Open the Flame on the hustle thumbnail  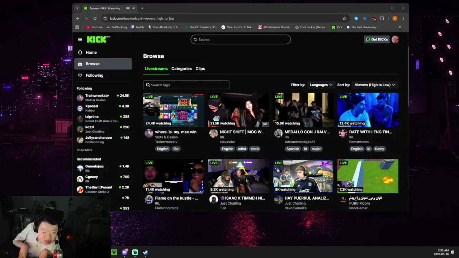[174, 176]
